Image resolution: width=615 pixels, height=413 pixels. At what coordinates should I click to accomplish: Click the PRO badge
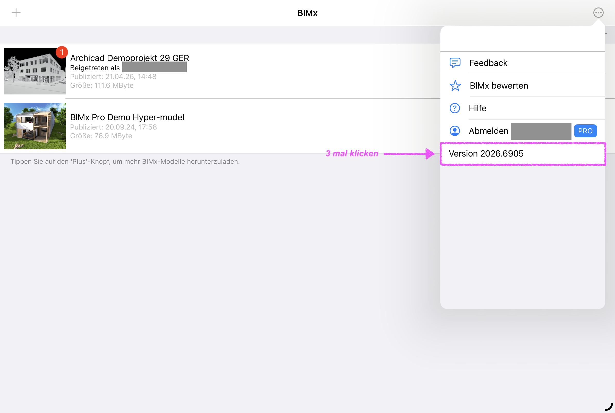[585, 131]
